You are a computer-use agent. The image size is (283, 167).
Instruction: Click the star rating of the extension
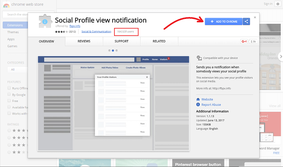coord(61,32)
